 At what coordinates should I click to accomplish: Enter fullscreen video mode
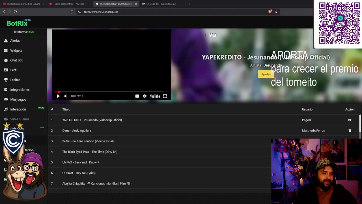[x=165, y=96]
